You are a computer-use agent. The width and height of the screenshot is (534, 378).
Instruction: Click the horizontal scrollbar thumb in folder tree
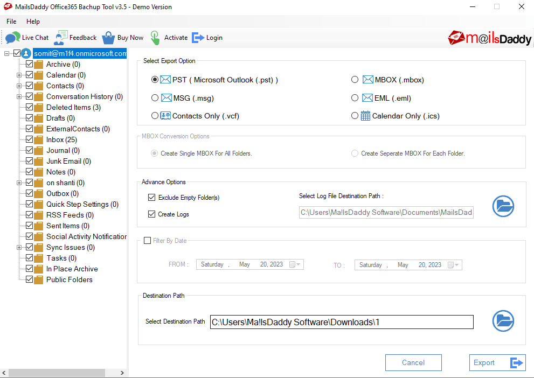[x=57, y=373]
